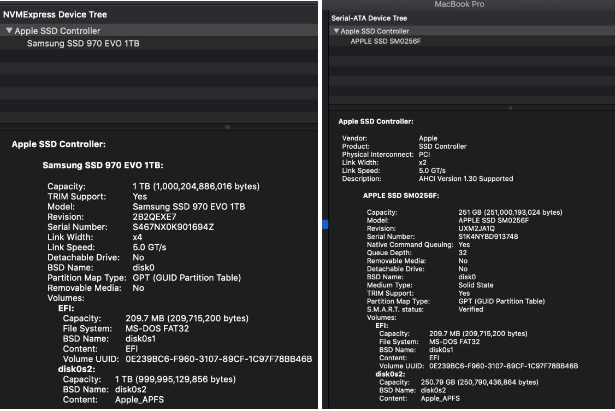Click EFI volume heading in Serial-ATA panel
This screenshot has height=411, width=615.
[382, 325]
